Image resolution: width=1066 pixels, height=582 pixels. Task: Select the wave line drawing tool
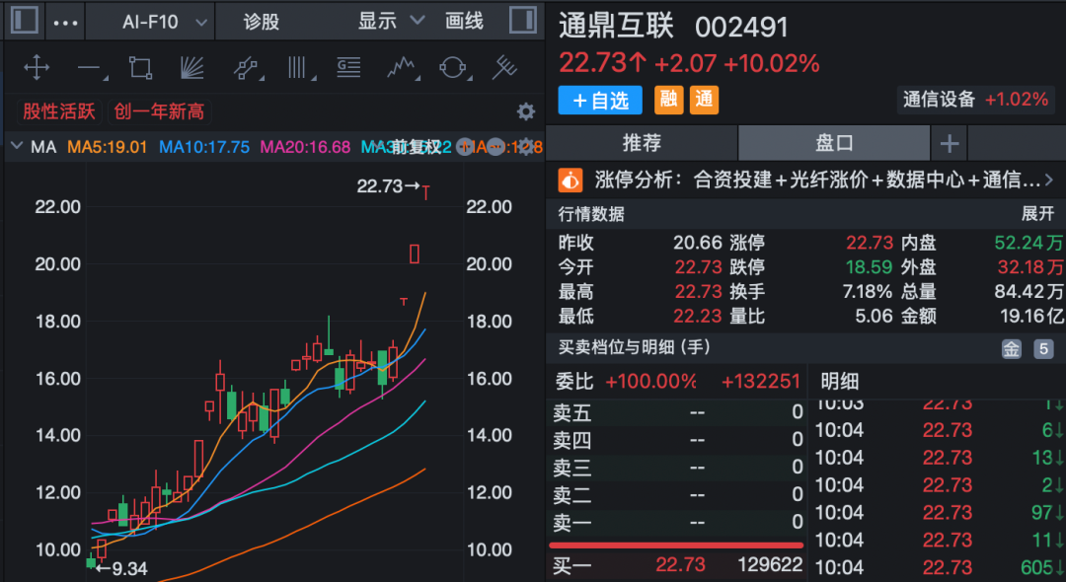click(x=402, y=68)
